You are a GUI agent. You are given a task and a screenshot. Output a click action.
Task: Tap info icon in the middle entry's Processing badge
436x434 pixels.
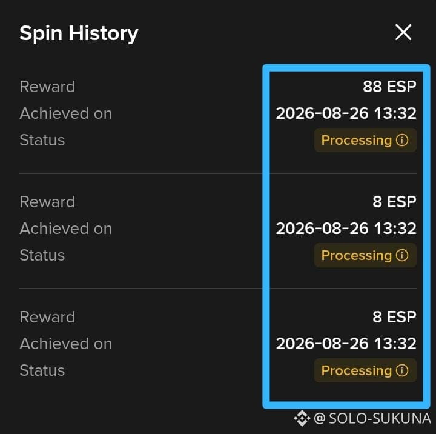[402, 255]
